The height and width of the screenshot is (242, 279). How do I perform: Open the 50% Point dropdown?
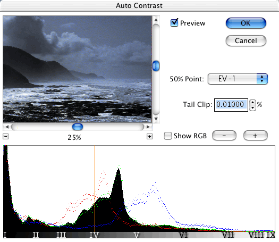pyautogui.click(x=238, y=79)
